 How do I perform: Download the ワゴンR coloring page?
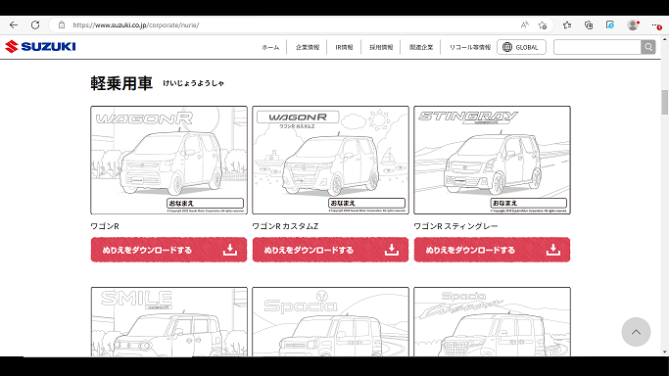click(x=168, y=250)
